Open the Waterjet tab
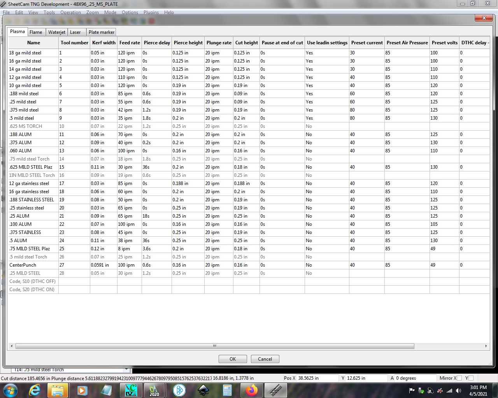The width and height of the screenshot is (498, 398). coord(57,32)
